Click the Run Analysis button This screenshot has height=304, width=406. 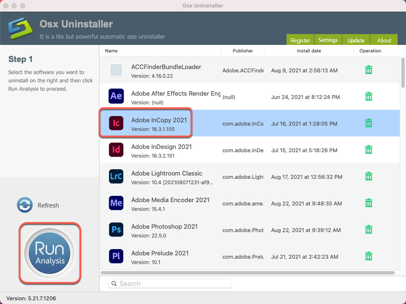click(50, 254)
